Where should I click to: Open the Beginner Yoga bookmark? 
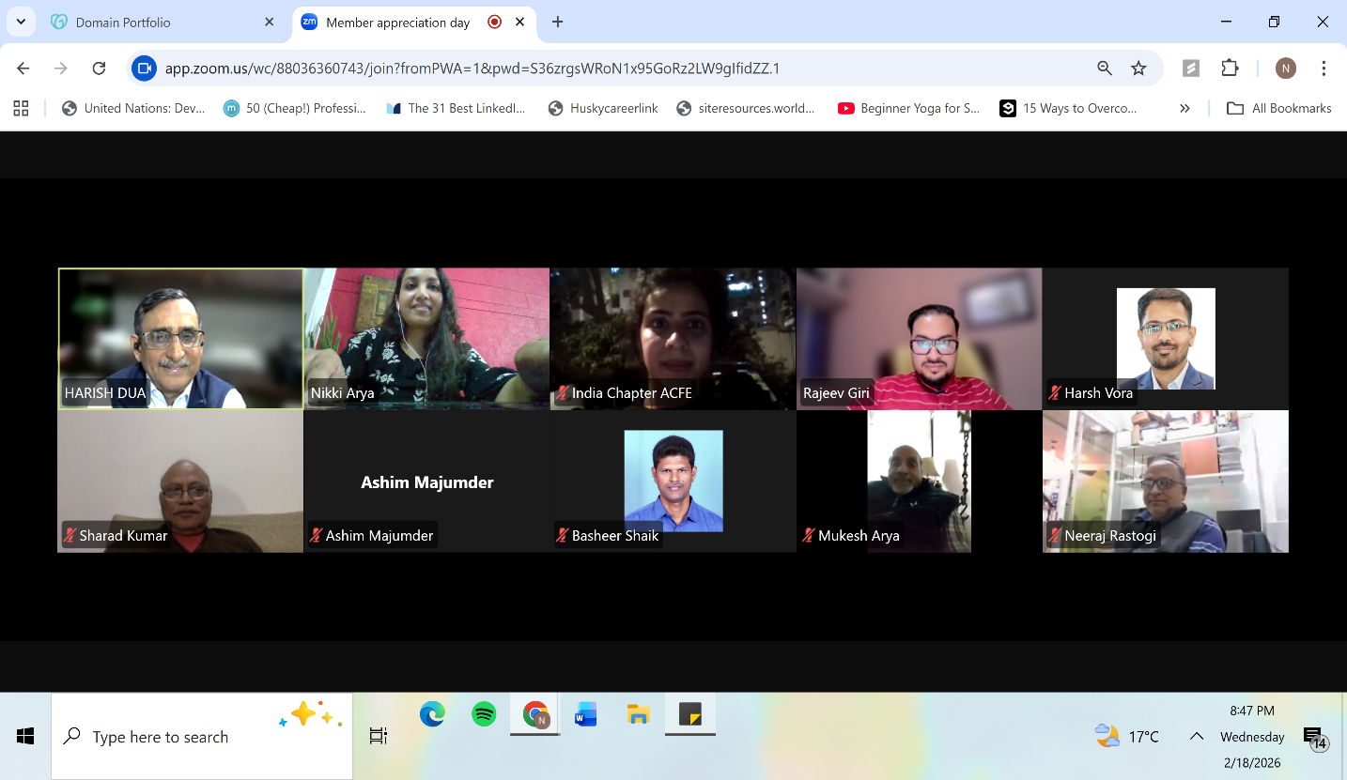pos(908,108)
